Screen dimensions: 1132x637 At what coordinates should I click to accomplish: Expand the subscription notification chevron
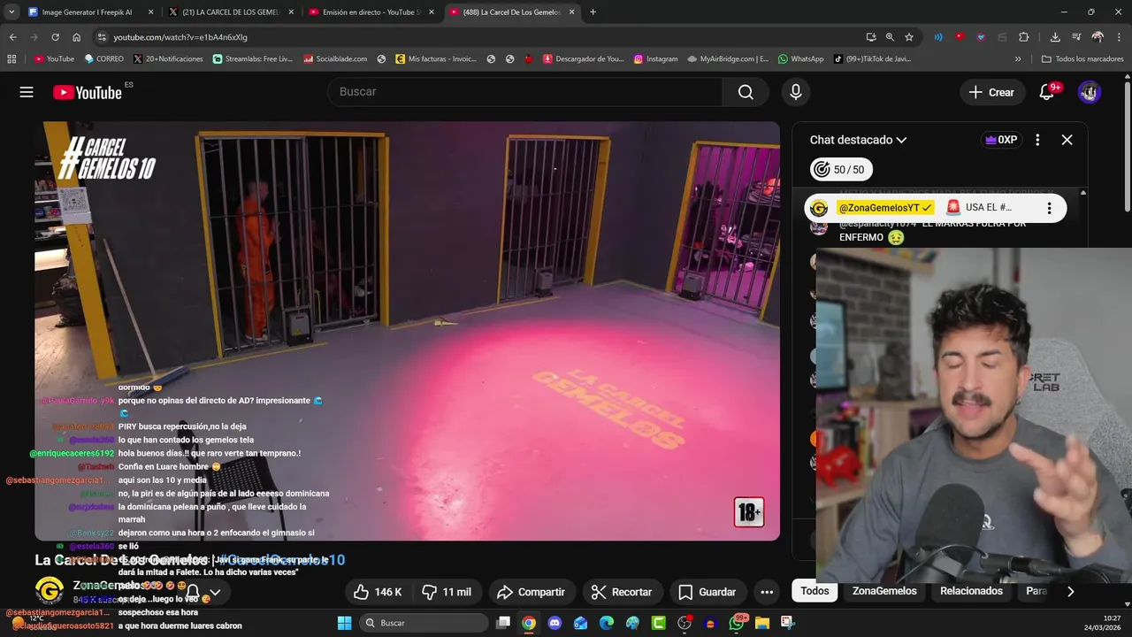tap(214, 592)
